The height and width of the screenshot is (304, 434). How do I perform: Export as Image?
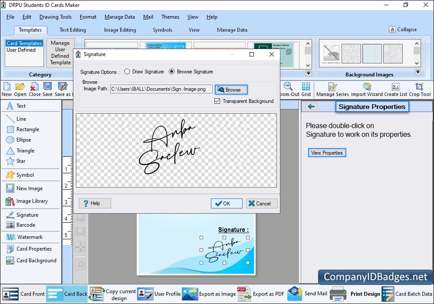[209, 294]
